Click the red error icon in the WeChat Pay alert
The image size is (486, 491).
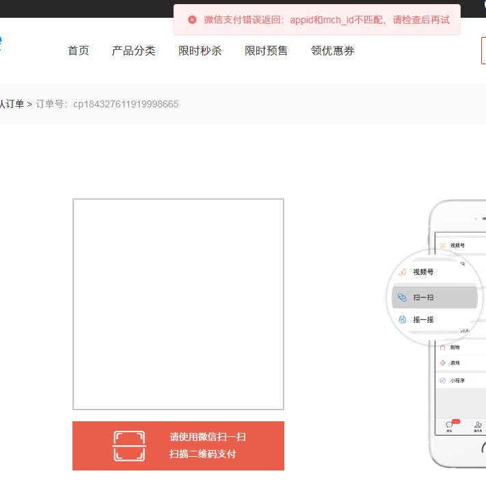(x=192, y=20)
